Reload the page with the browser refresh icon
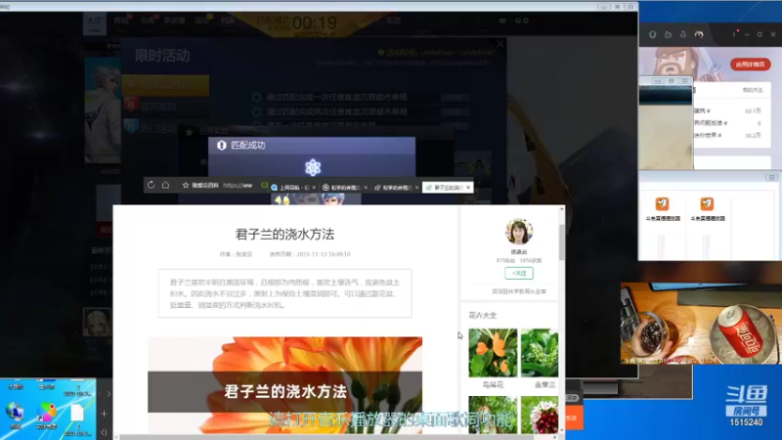 tap(151, 185)
